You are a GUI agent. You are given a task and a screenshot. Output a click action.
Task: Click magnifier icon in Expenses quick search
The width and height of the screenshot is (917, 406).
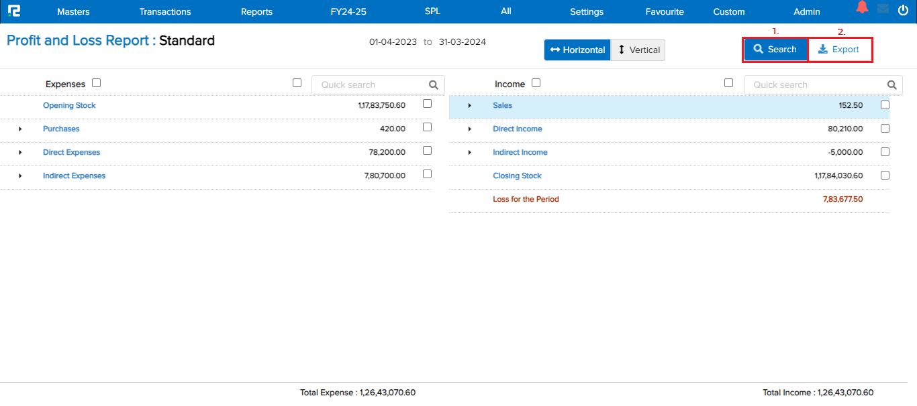tap(434, 85)
